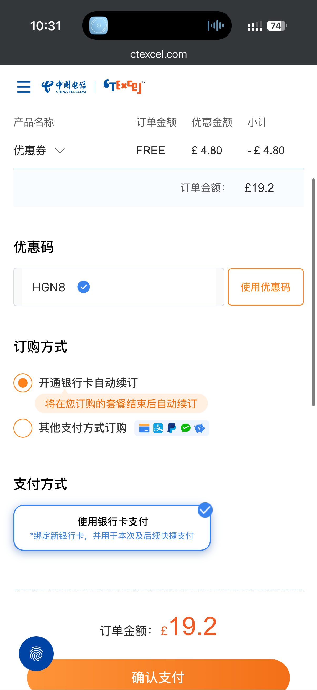Expand the 优惠券 chevron dropdown
Screen dimensions: 317x690
[60, 151]
